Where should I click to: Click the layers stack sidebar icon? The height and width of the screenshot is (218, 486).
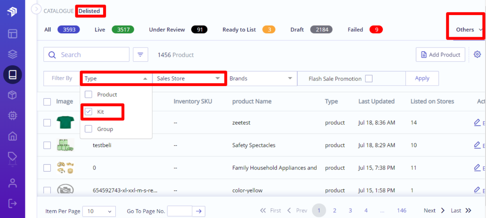coord(13,54)
